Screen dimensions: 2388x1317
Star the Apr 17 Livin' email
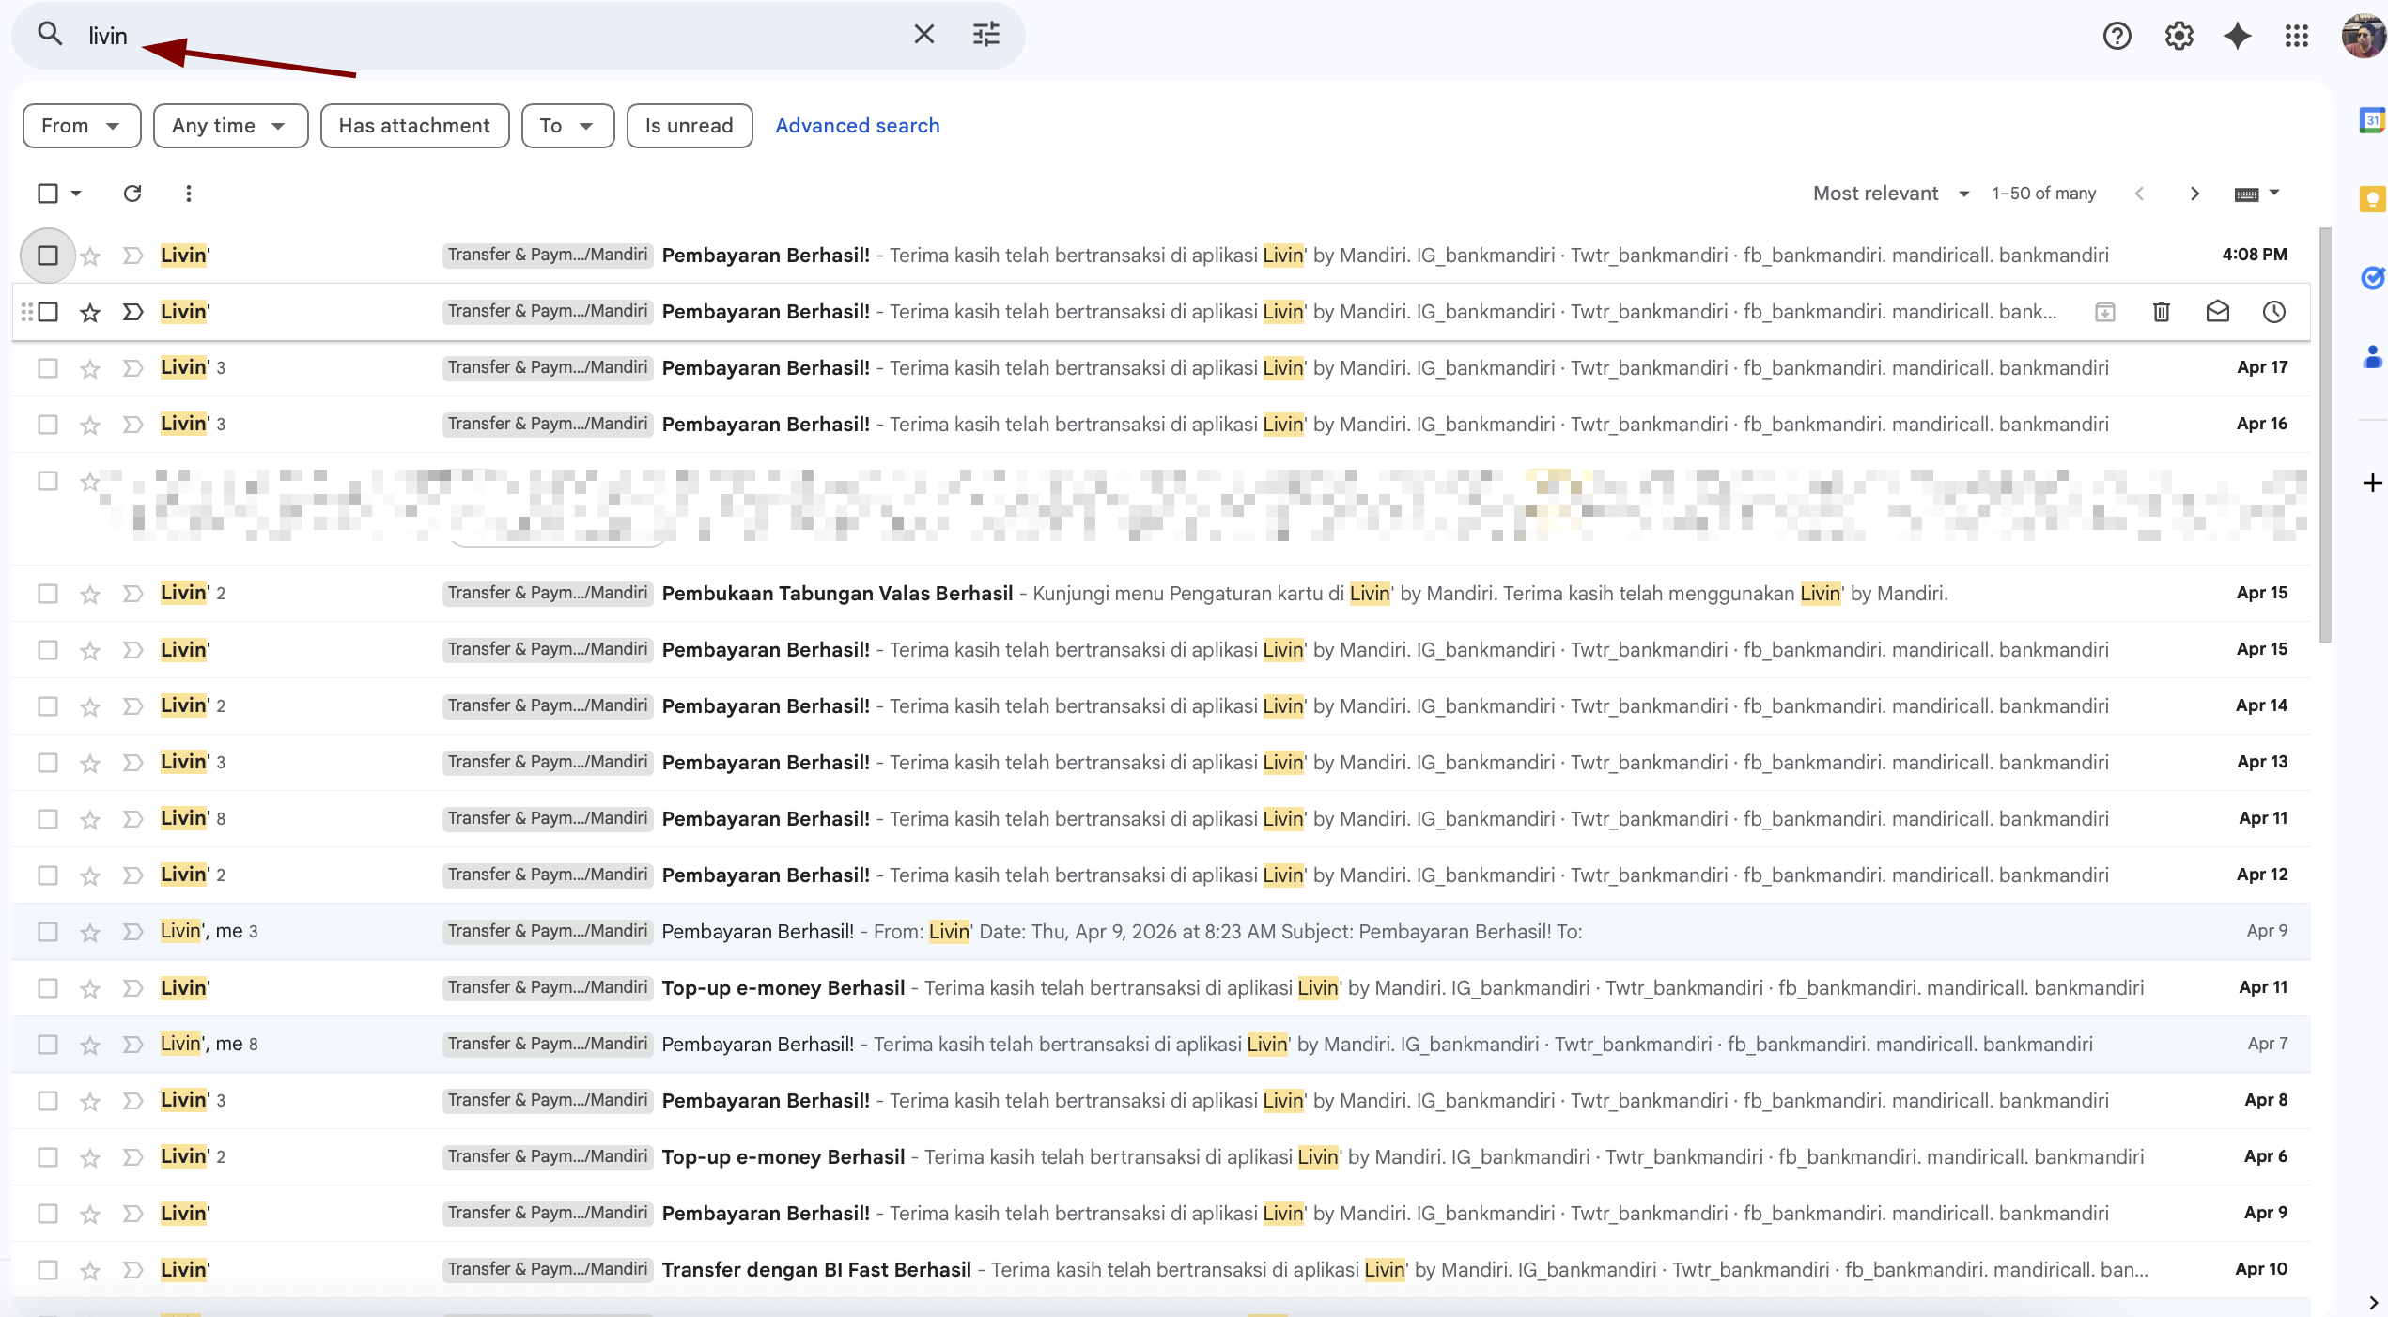point(90,368)
